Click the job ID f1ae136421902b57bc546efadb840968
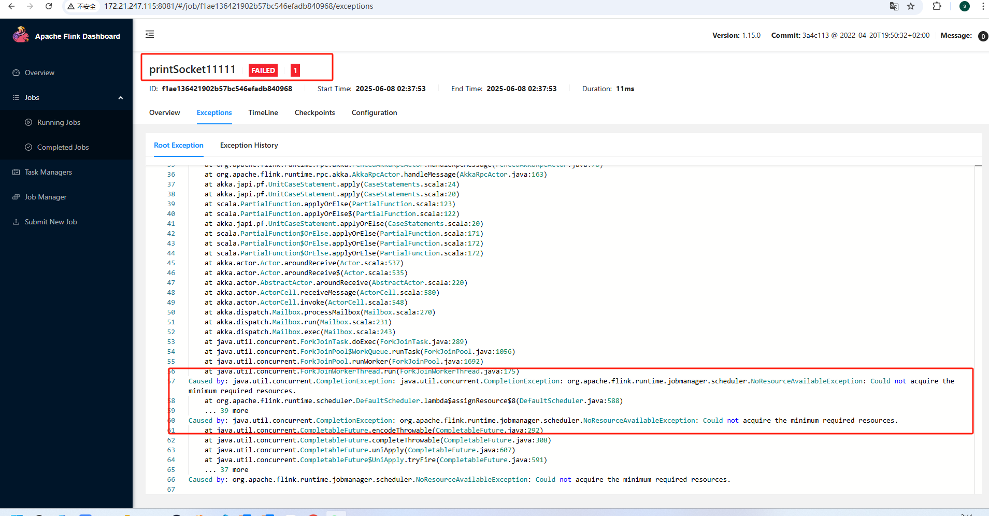Screen dimensions: 989x516 (x=227, y=89)
